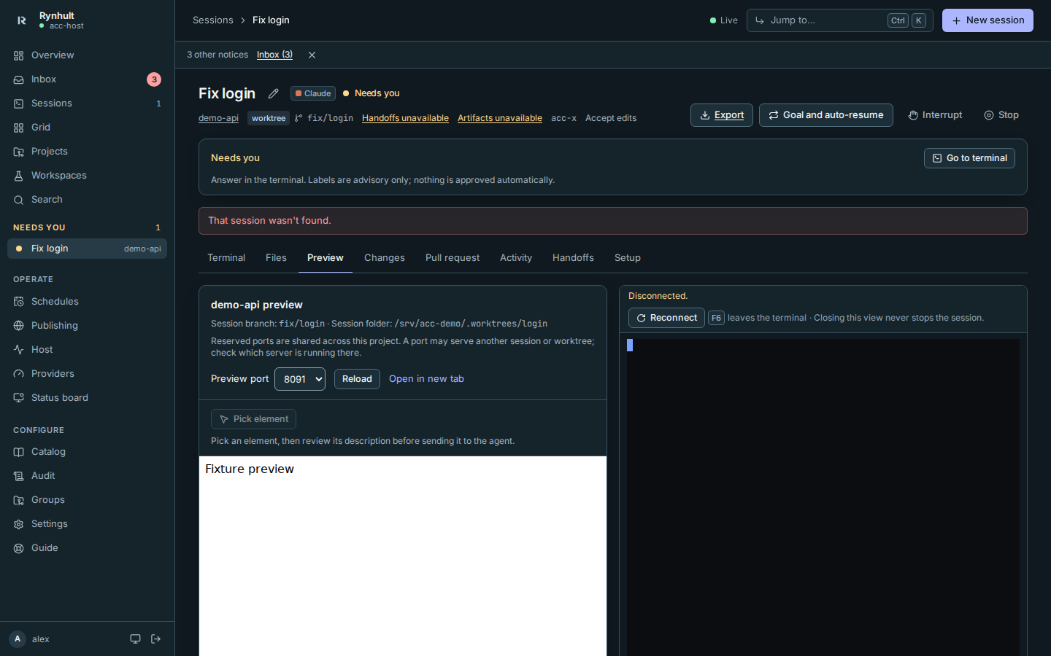Open Inbox in the sidebar
The height and width of the screenshot is (656, 1051).
[x=87, y=79]
